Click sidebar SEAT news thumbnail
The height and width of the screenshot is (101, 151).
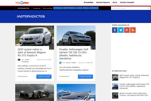coord(115,78)
